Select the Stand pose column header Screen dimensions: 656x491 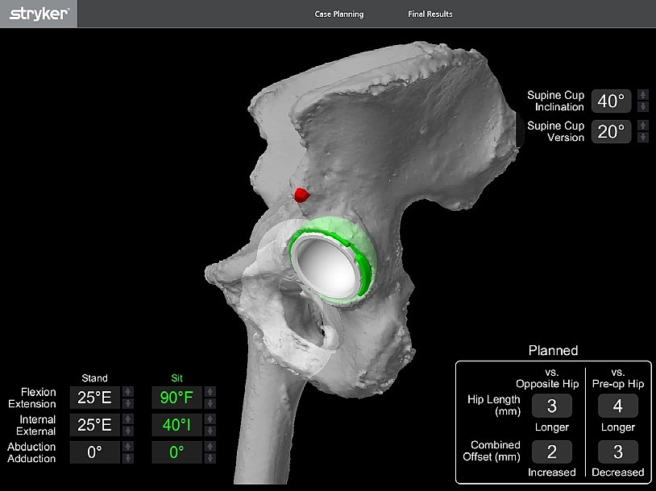(x=94, y=378)
